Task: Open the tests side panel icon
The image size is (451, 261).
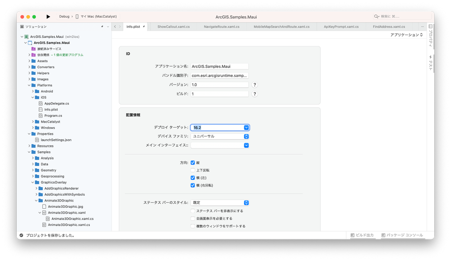Action: pos(431,57)
